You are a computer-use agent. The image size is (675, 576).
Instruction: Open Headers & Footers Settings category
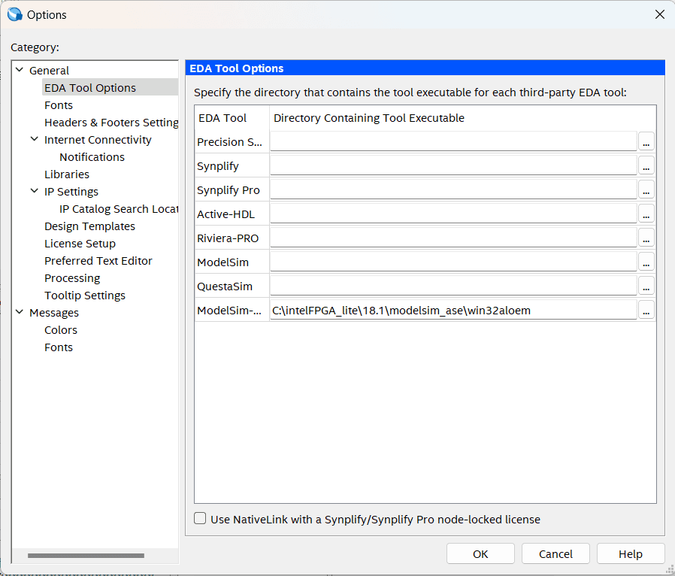(x=111, y=123)
